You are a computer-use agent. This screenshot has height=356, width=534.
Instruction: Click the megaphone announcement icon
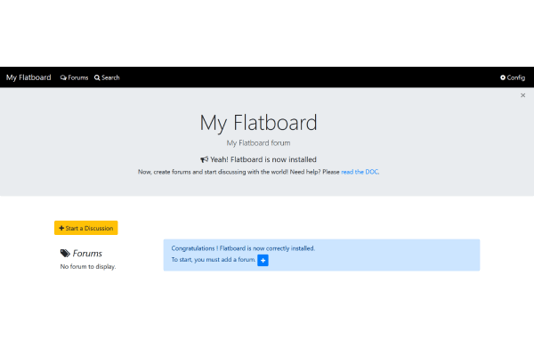204,159
